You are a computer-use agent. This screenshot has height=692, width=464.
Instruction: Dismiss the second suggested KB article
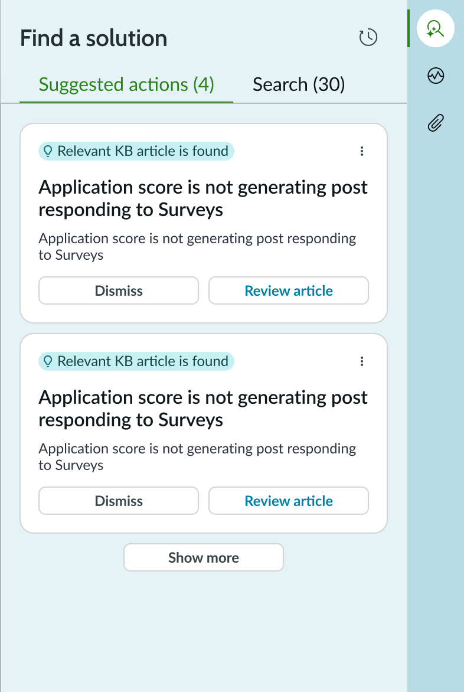(119, 501)
